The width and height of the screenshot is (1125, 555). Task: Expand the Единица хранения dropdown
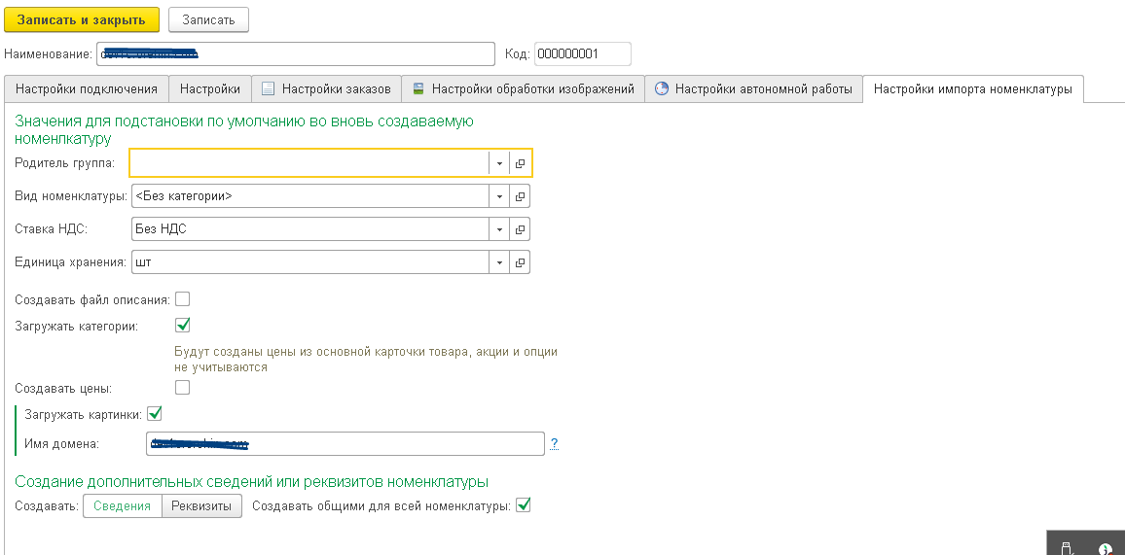[x=498, y=262]
